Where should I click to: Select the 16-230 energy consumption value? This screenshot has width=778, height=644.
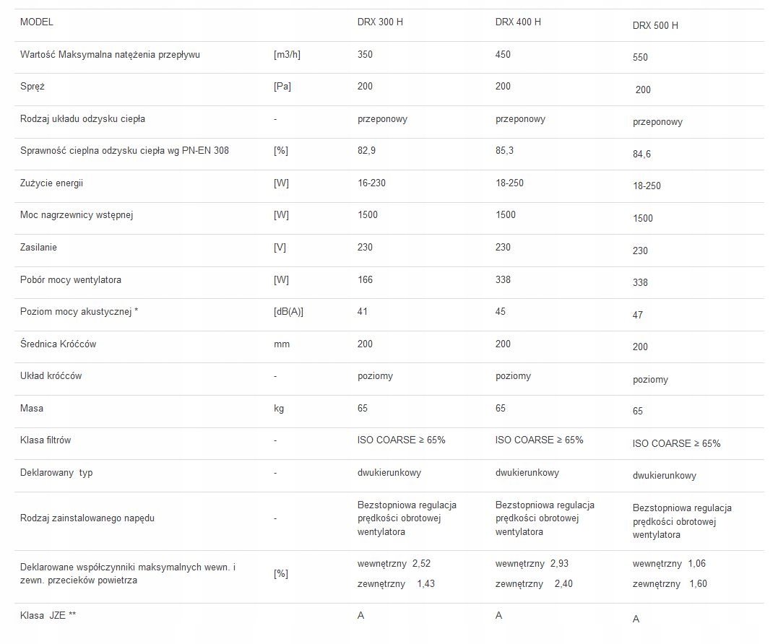371,183
